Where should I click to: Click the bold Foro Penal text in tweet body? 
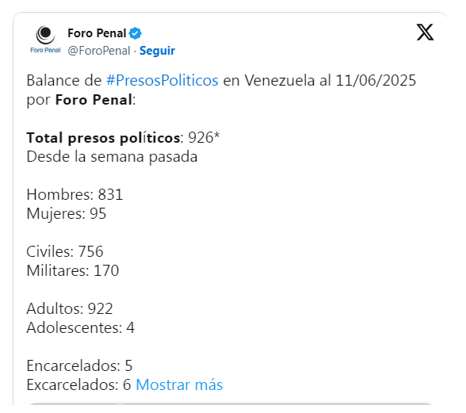pyautogui.click(x=94, y=100)
